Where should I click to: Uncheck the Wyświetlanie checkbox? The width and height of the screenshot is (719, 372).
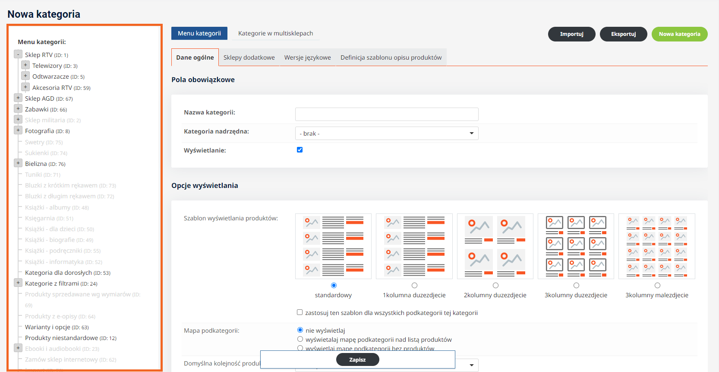300,150
